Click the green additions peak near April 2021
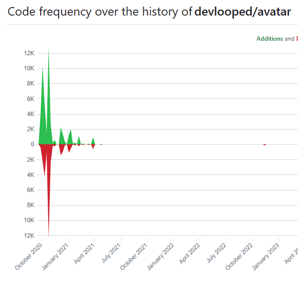298x283 pixels. pyautogui.click(x=93, y=141)
